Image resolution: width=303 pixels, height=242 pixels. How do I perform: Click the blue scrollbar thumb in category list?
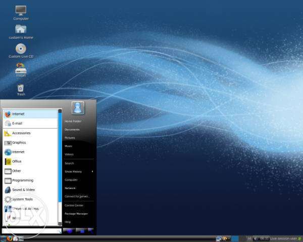click(60, 157)
